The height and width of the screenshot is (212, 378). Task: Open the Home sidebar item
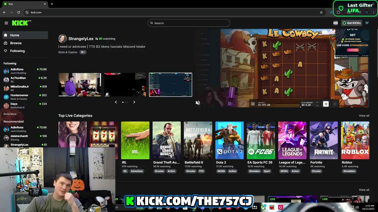(25, 35)
